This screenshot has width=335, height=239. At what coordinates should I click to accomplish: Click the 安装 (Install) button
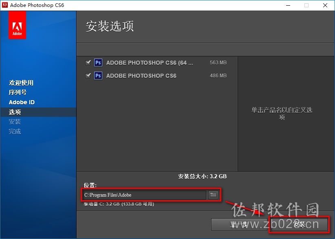(x=299, y=224)
